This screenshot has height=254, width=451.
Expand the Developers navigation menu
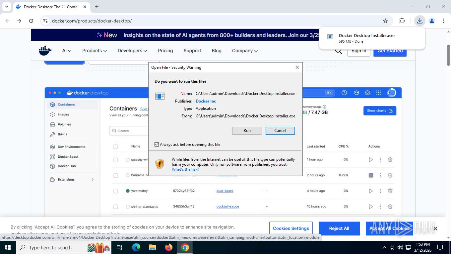click(132, 51)
